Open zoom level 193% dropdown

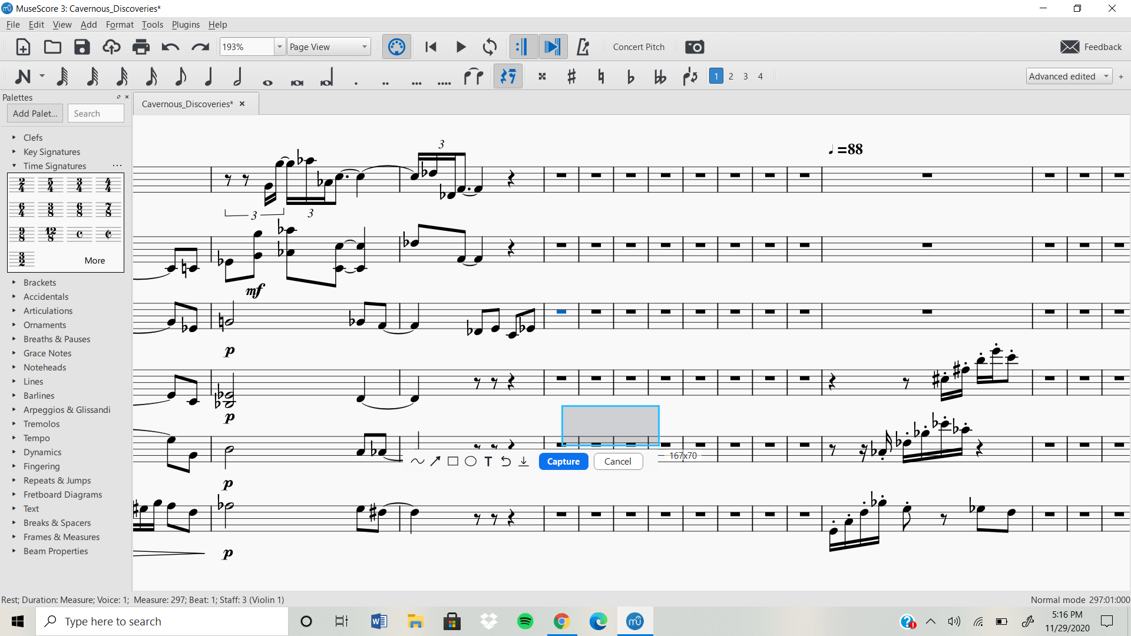(x=280, y=47)
